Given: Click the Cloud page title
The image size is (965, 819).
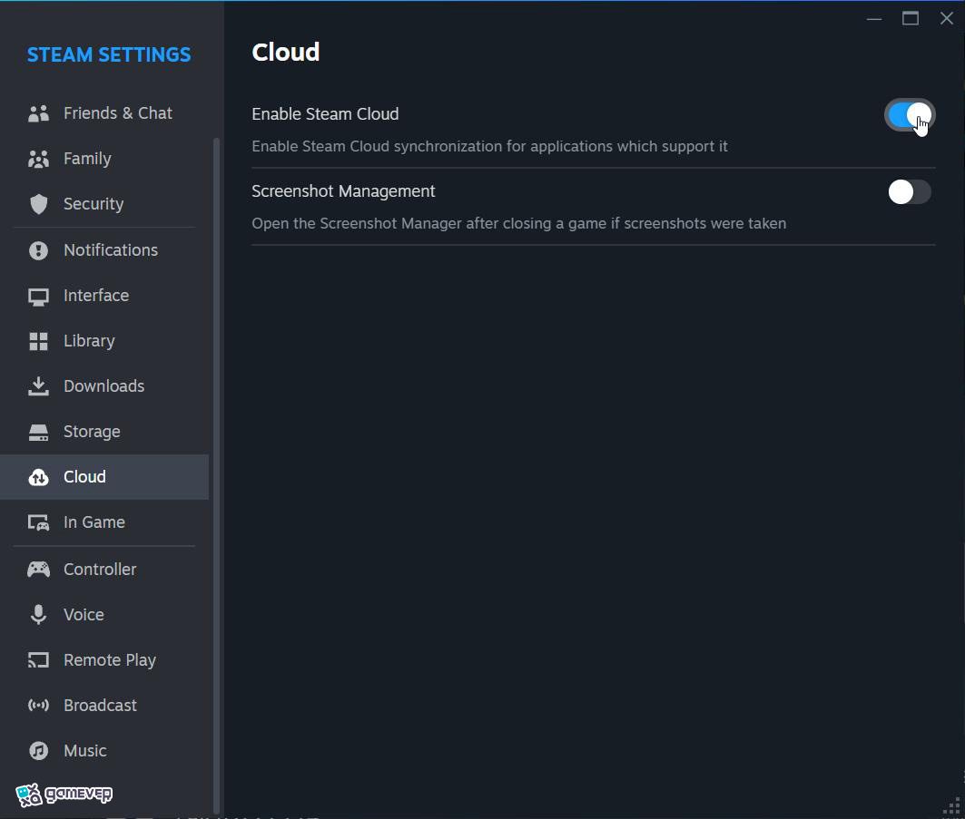Looking at the screenshot, I should point(286,53).
